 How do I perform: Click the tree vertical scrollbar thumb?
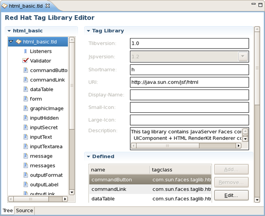[72, 86]
